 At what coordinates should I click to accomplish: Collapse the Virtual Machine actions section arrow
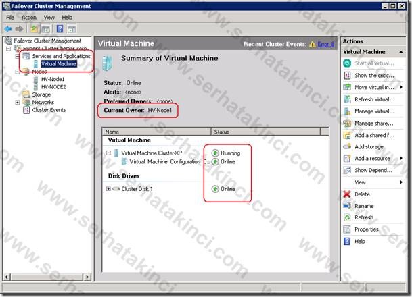tap(401, 52)
